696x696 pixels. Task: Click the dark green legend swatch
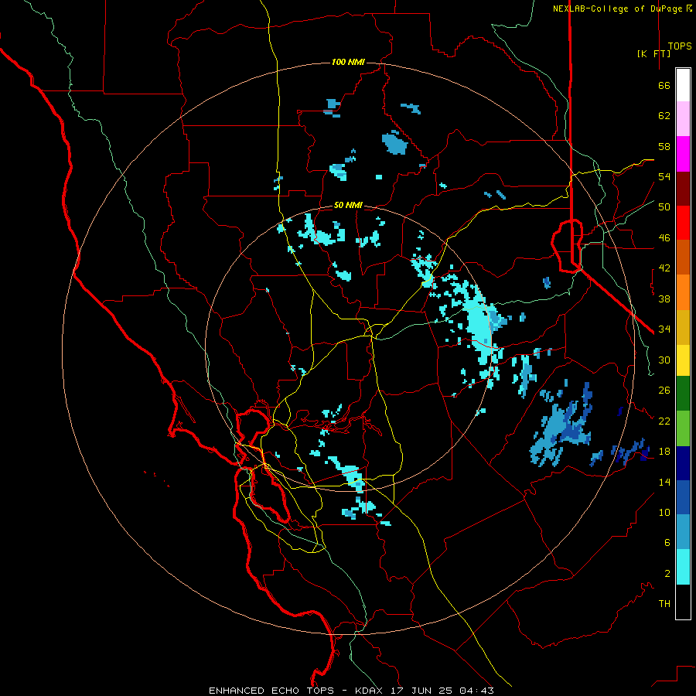pyautogui.click(x=683, y=394)
